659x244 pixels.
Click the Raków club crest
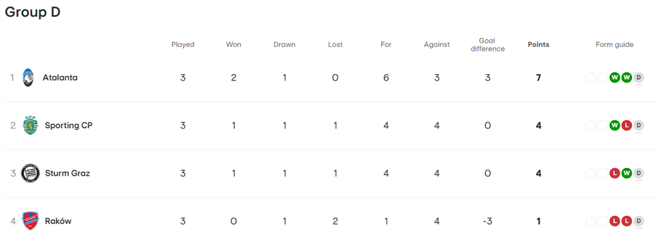30,221
